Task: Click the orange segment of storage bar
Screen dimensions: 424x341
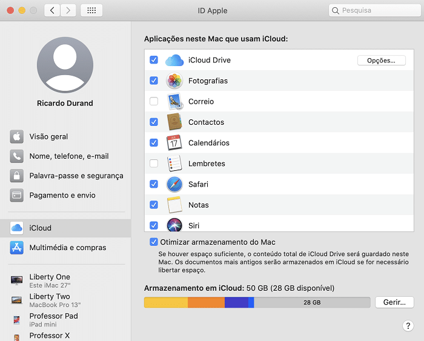Action: [207, 302]
